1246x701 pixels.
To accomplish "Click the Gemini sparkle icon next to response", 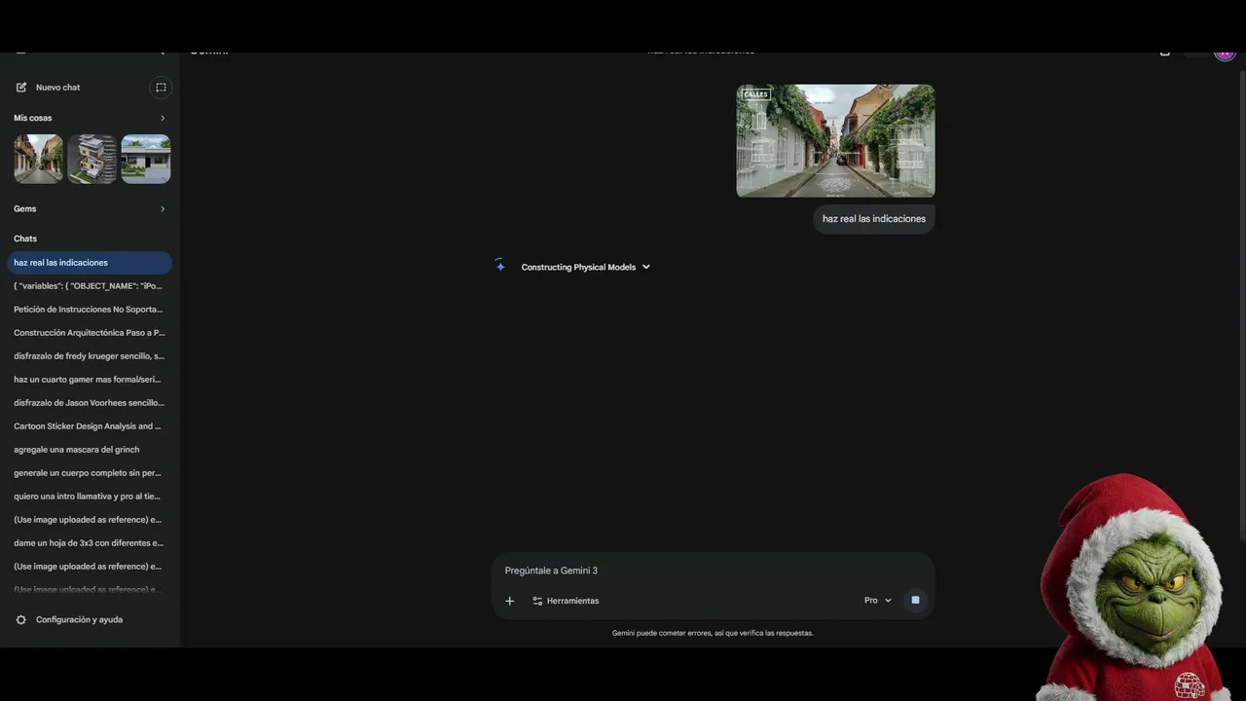I will (x=499, y=266).
